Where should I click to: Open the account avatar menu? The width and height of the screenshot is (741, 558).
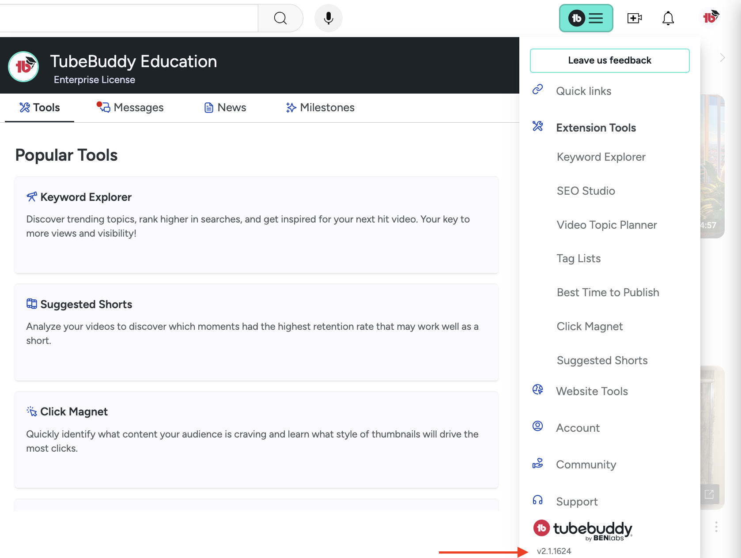(711, 17)
